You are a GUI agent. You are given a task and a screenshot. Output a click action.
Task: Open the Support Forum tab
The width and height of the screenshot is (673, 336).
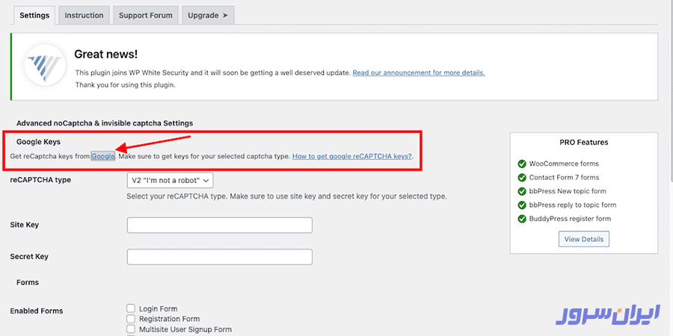pyautogui.click(x=146, y=15)
